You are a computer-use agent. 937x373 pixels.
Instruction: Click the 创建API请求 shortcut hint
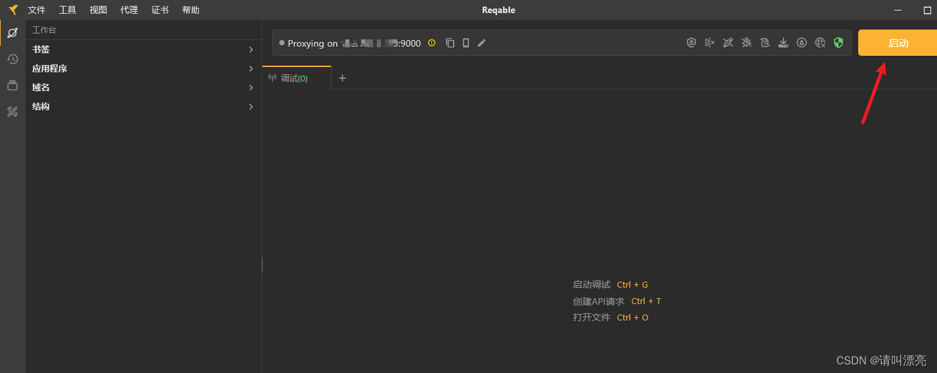[x=617, y=301]
